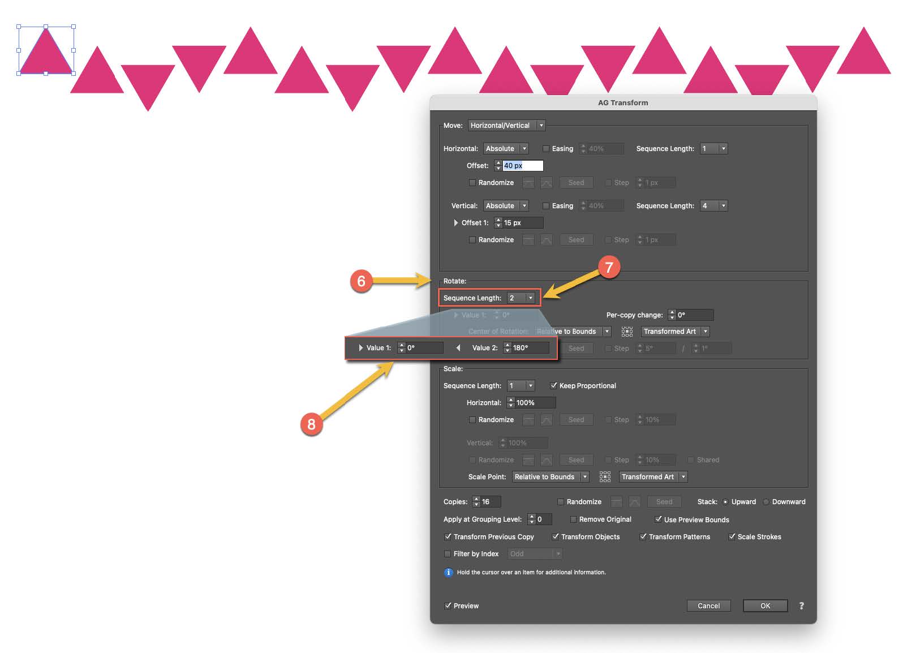Click the Cancel button

point(708,605)
